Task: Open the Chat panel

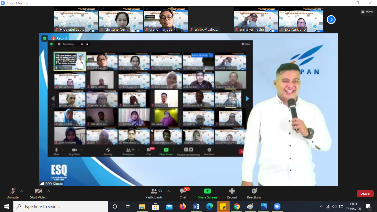Action: pos(183,194)
